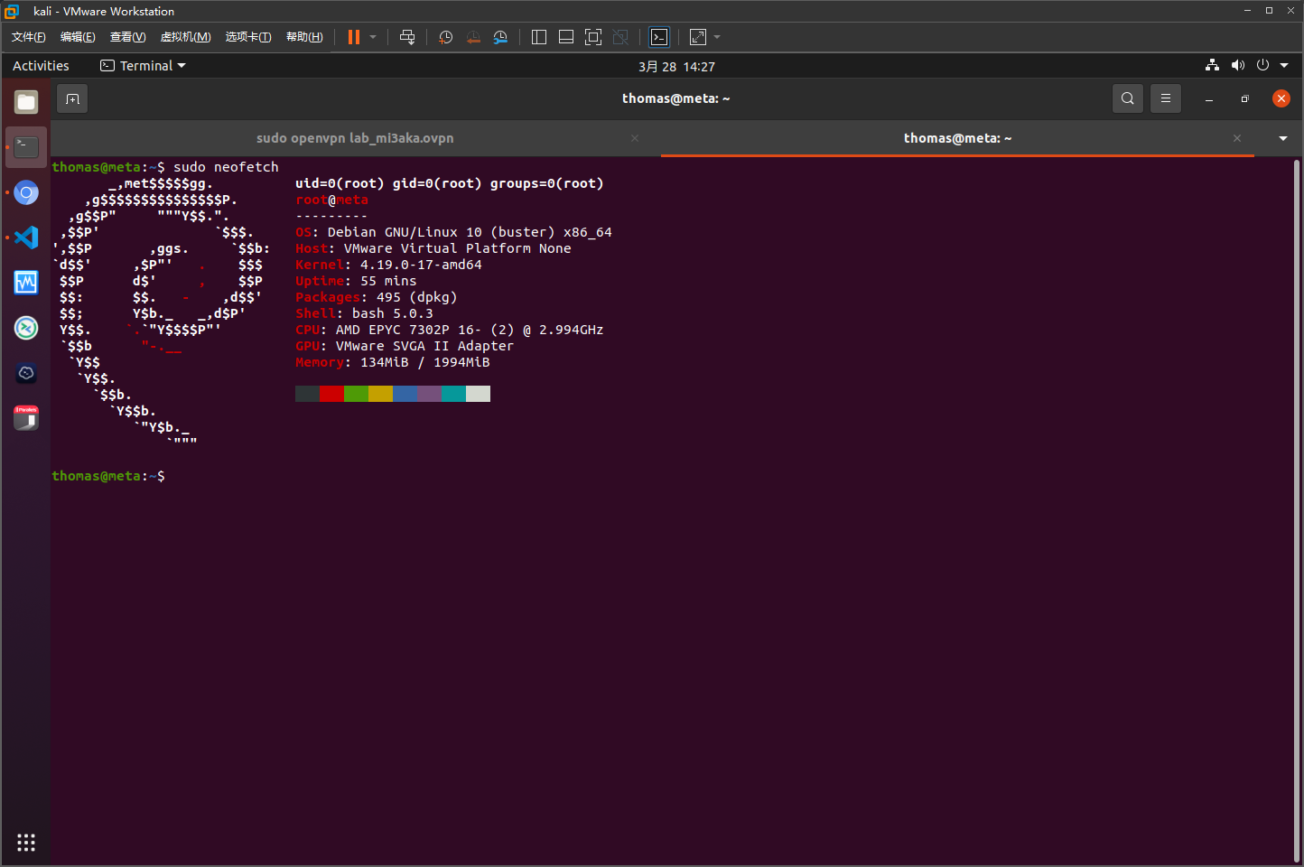Screen dimensions: 1304x867
Task: Show all applications grid in the dock
Action: [26, 843]
